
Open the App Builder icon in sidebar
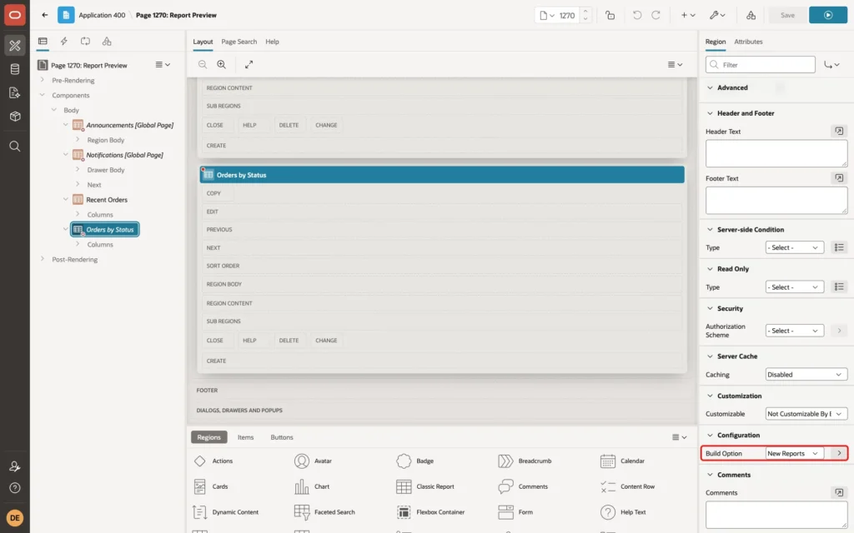point(15,45)
